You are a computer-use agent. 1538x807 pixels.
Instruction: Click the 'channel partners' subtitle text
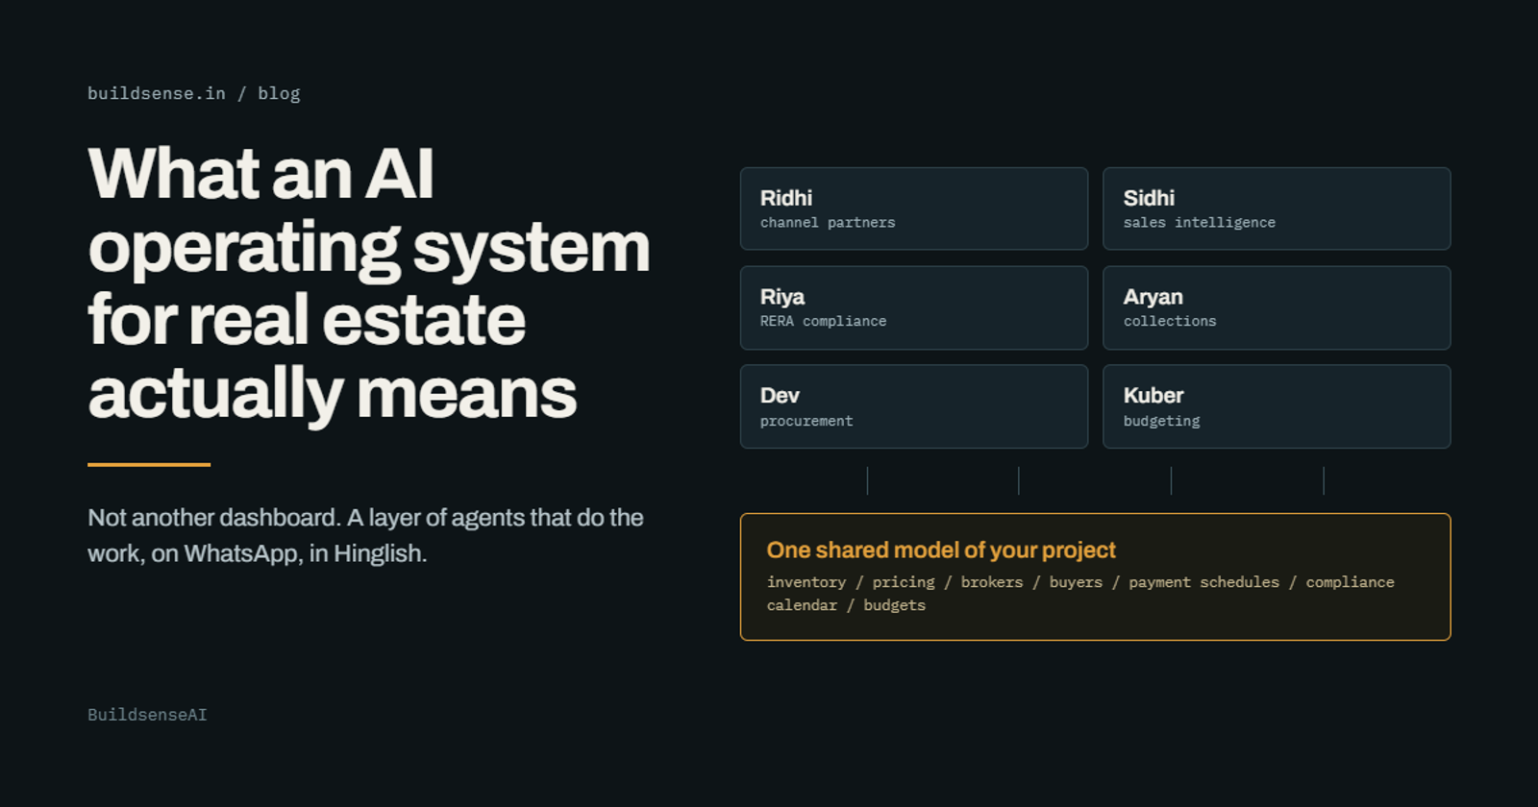tap(828, 222)
